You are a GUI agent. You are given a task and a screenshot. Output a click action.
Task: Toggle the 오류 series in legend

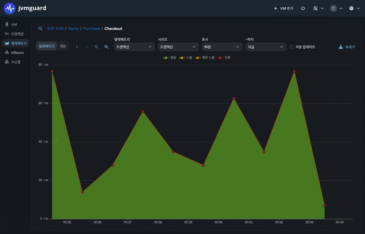(224, 58)
